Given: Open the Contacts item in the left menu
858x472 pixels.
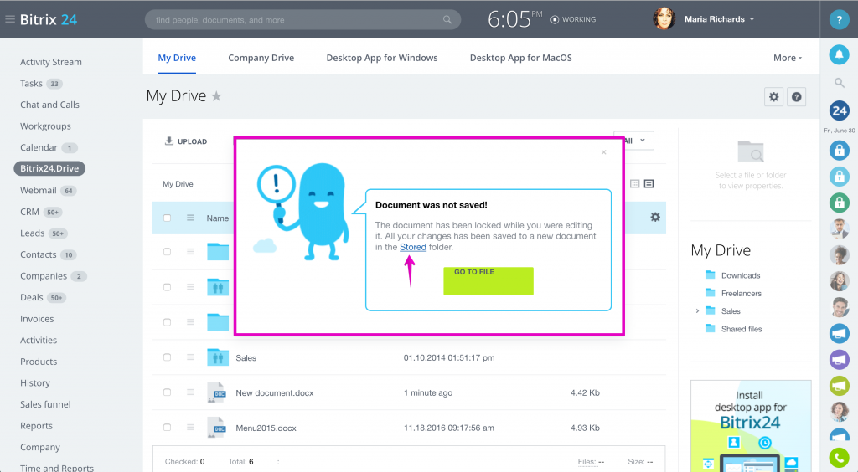Looking at the screenshot, I should [39, 254].
